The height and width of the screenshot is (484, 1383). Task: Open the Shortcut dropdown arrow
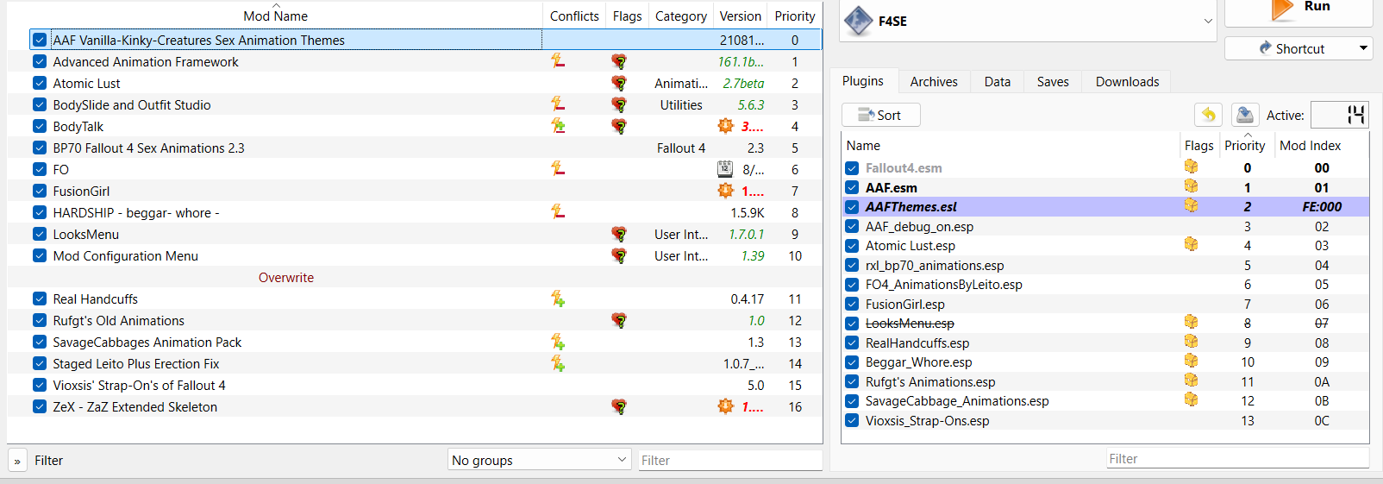coord(1363,48)
